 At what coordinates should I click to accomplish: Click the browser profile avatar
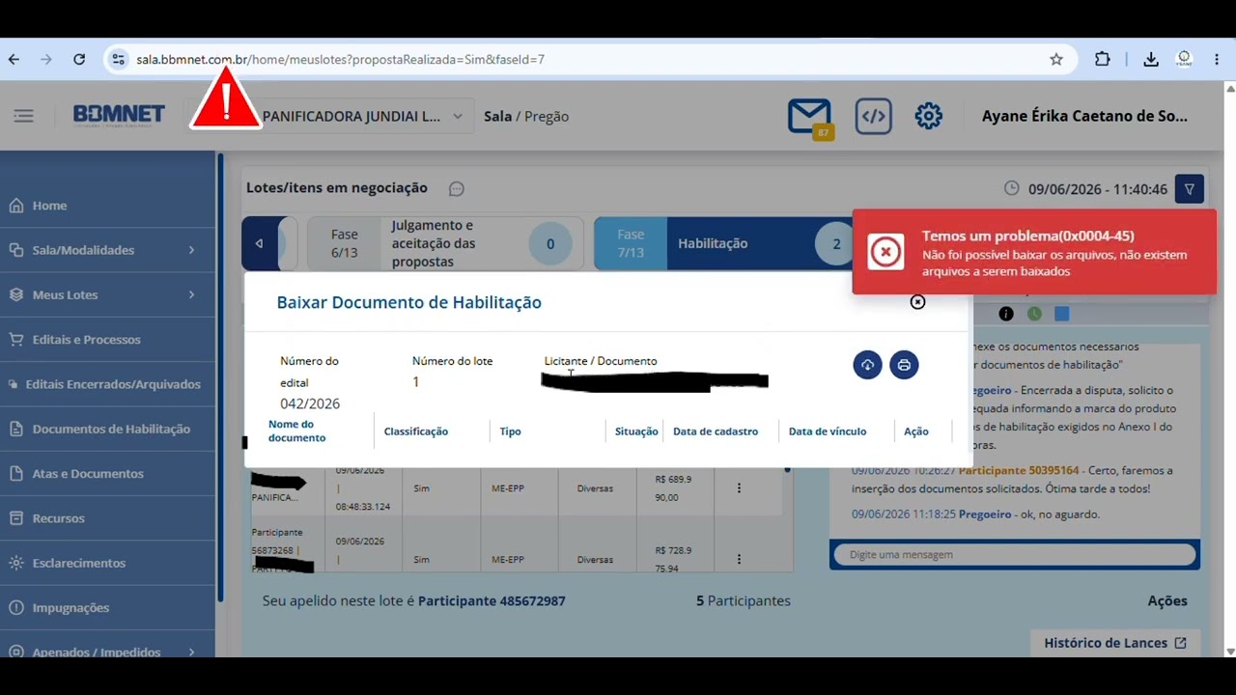click(1184, 59)
